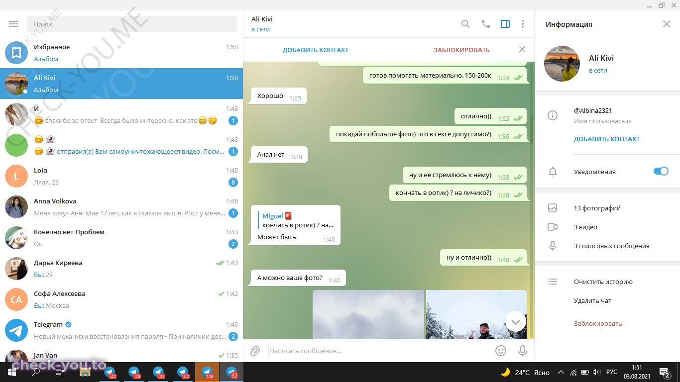Select Очистить историю option
Image resolution: width=680 pixels, height=382 pixels.
pyautogui.click(x=603, y=282)
